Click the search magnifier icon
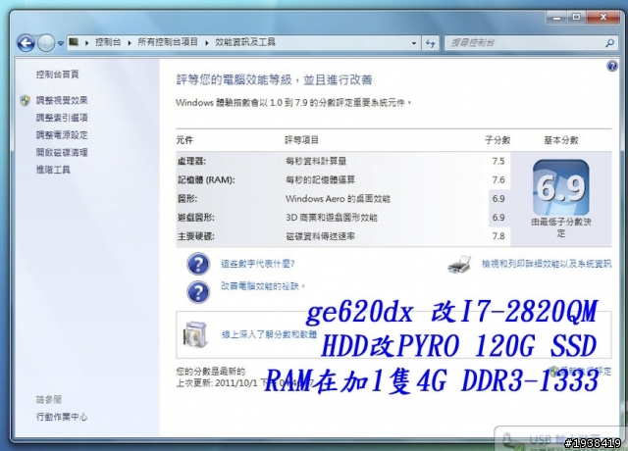The image size is (628, 451). pos(610,43)
